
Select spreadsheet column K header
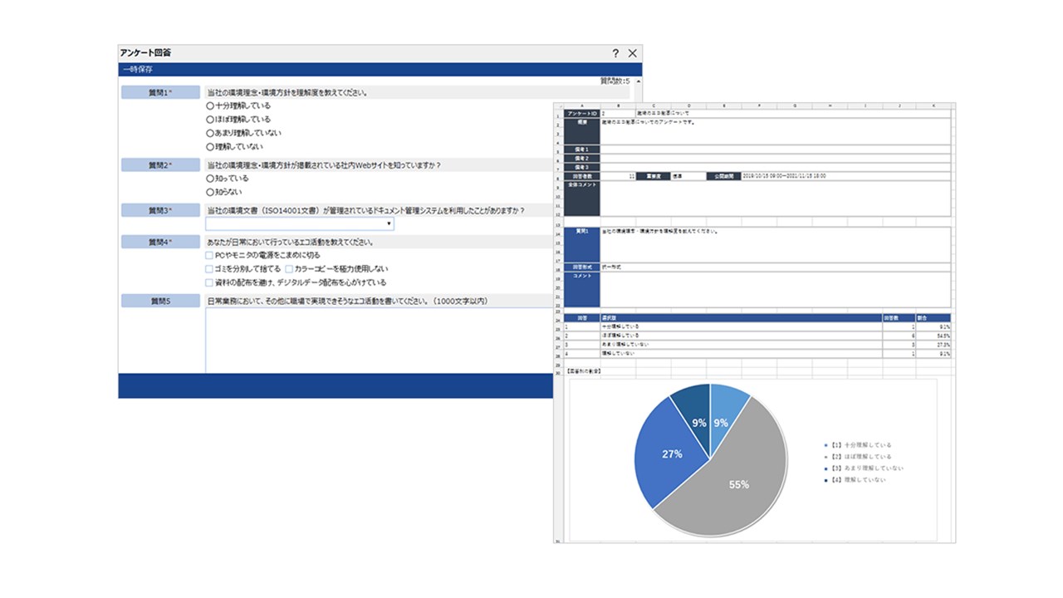point(933,106)
